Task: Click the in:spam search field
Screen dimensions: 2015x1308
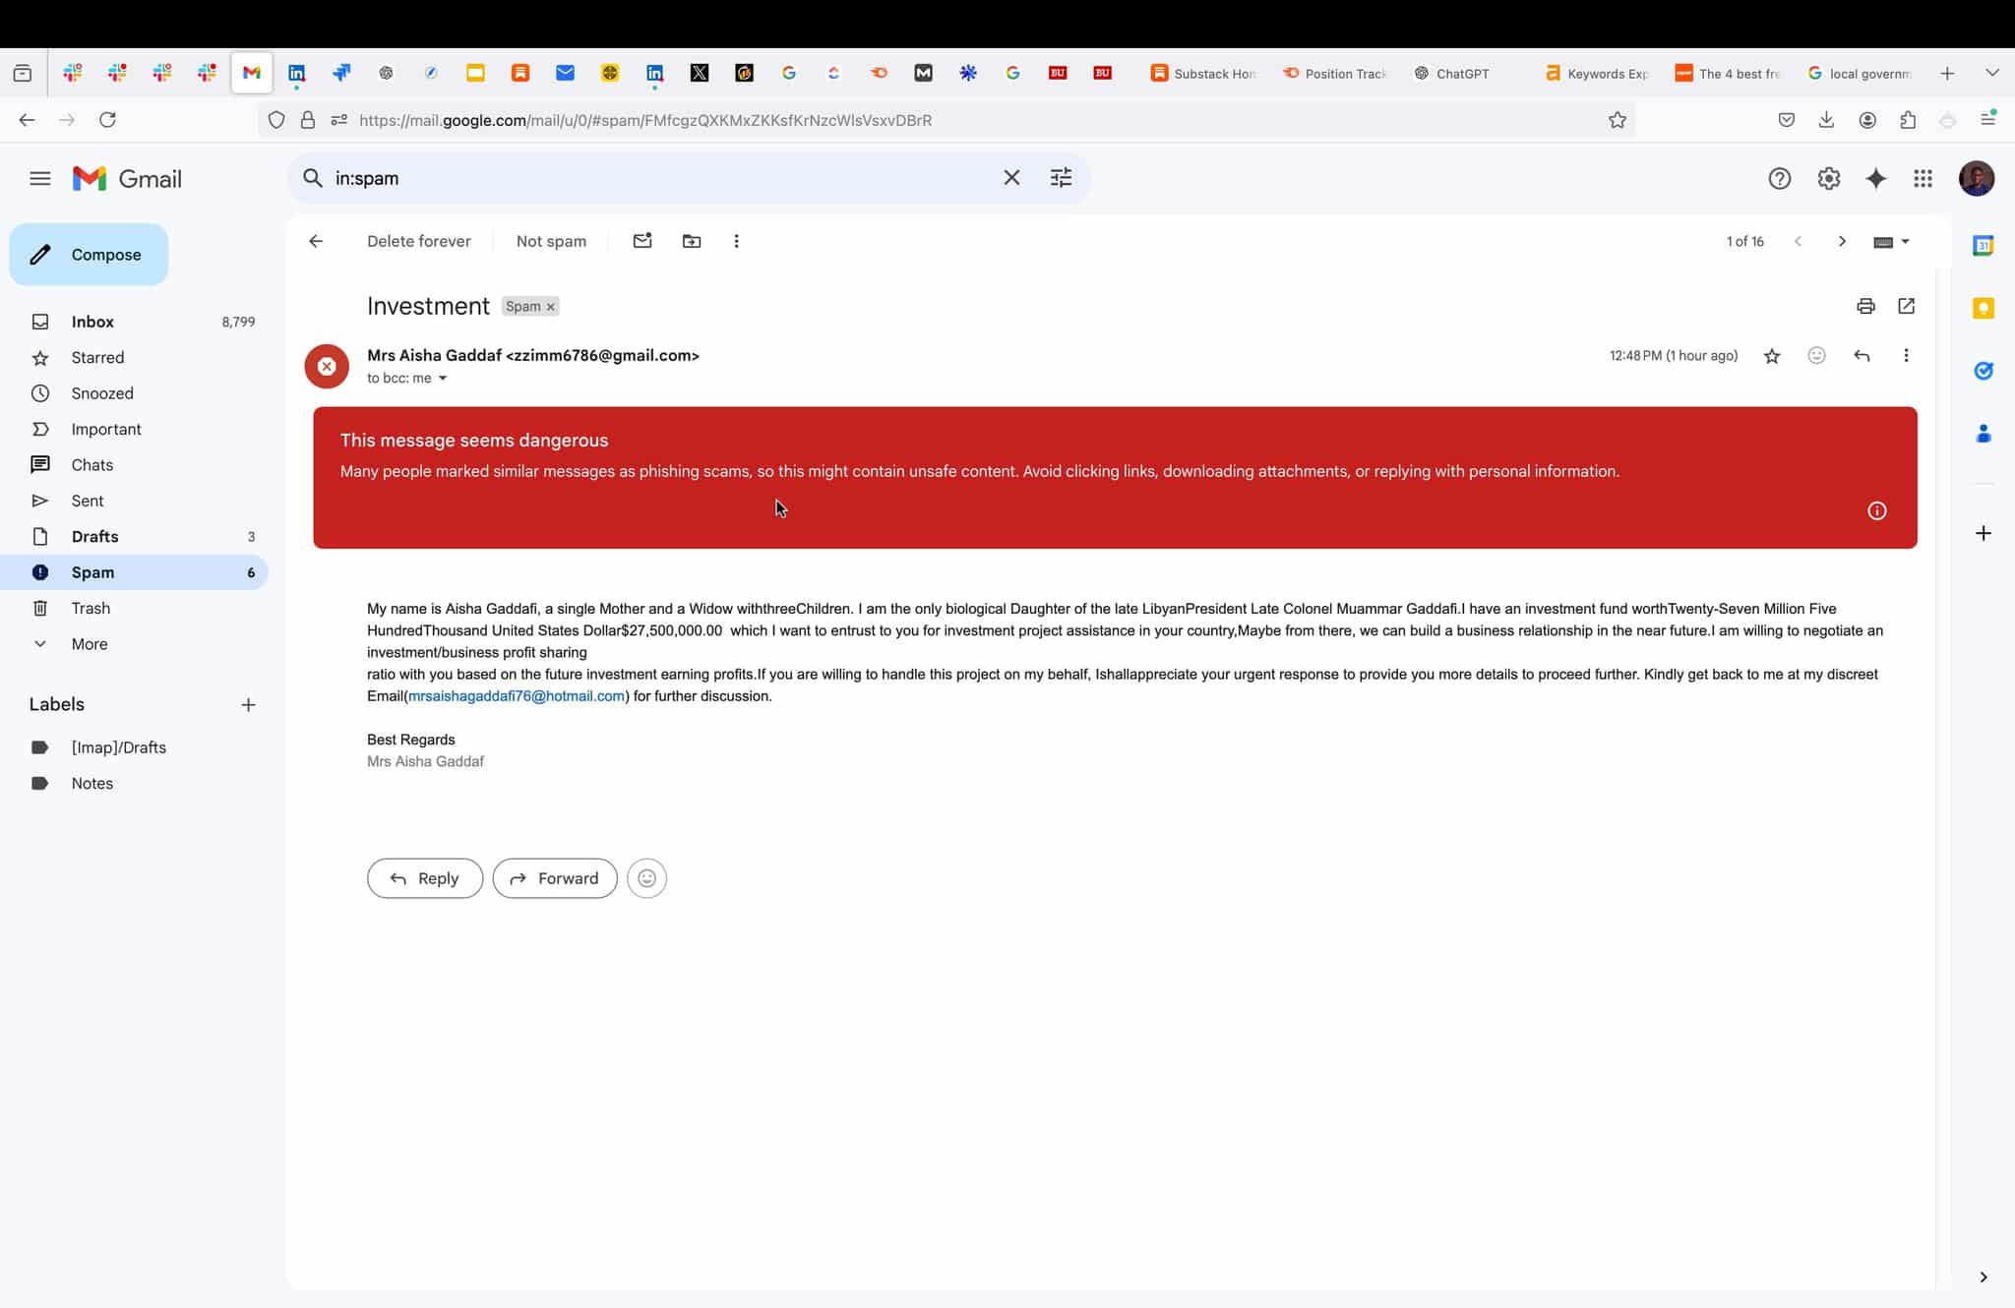Action: click(649, 178)
